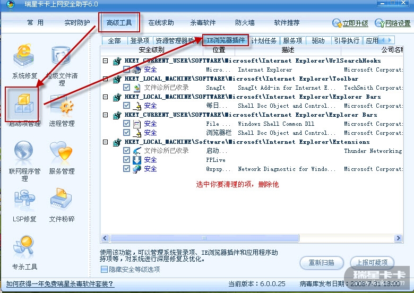Image resolution: width=414 pixels, height=293 pixels.
Task: Click registry icon of HKEY_CURRENT_USER Explorer Bars key
Action: coord(117,115)
